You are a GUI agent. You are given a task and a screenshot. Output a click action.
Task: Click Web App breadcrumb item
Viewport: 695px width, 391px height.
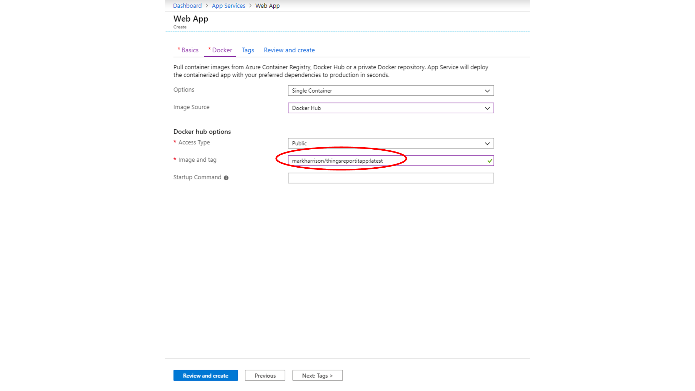coord(267,6)
